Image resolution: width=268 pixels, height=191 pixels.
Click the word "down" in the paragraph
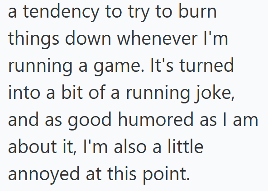coord(88,38)
